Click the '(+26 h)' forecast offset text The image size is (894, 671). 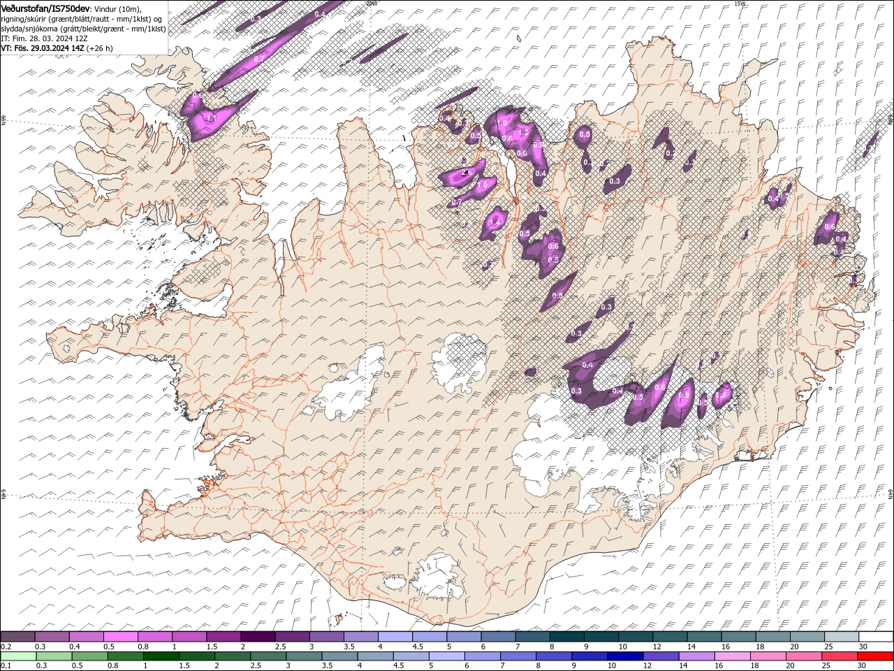[100, 48]
